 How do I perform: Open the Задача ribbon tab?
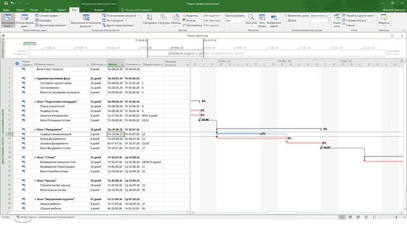coord(20,10)
